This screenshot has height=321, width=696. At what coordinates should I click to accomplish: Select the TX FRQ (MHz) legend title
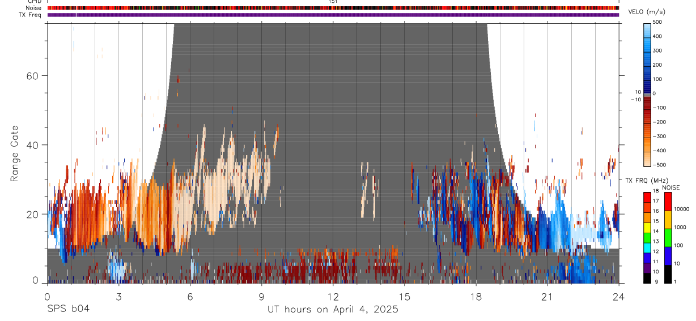coord(645,180)
